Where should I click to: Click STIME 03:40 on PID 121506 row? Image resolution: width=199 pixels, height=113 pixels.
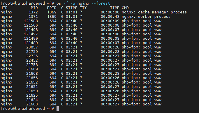(x=72, y=25)
